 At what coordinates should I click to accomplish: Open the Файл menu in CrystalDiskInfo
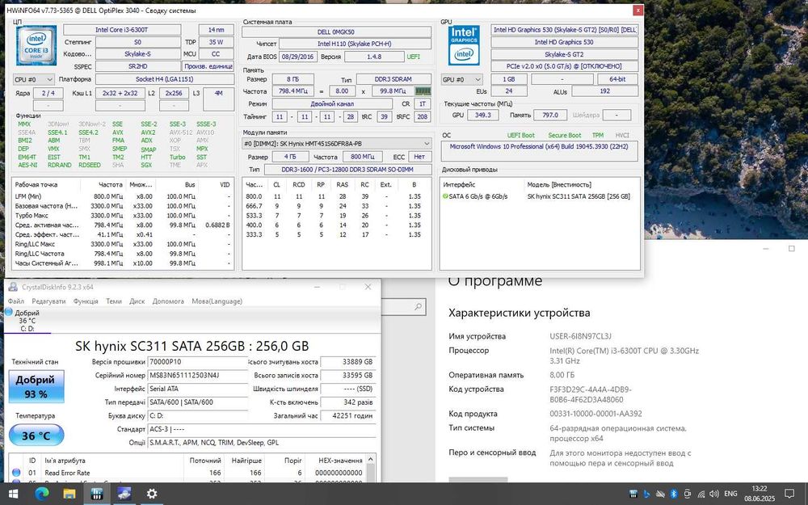coord(16,301)
